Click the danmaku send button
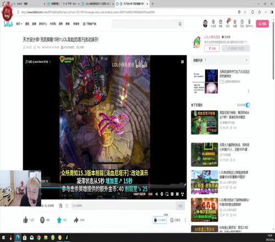Screen dimensions: 275x242 point(180,206)
